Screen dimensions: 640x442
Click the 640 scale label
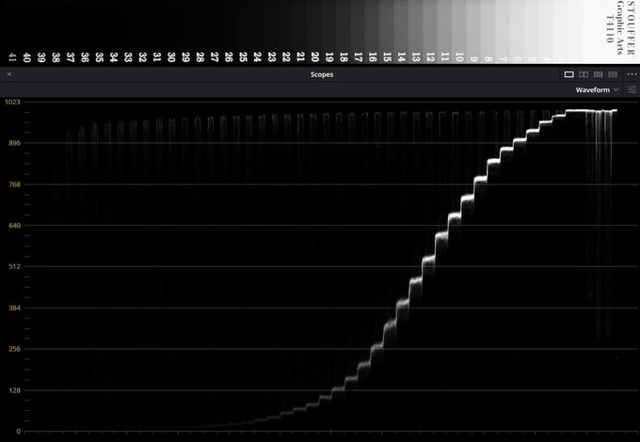(x=14, y=225)
